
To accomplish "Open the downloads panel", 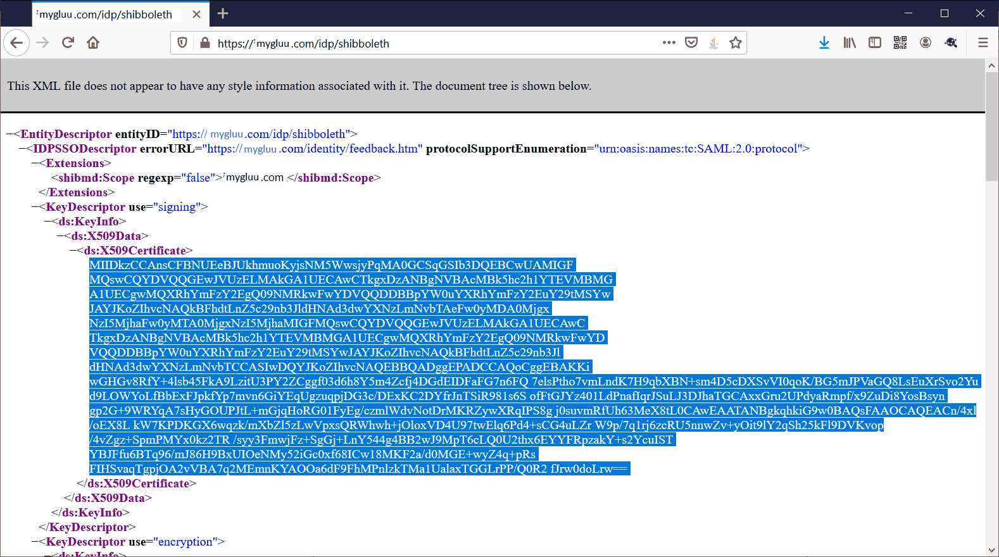I will coord(824,43).
